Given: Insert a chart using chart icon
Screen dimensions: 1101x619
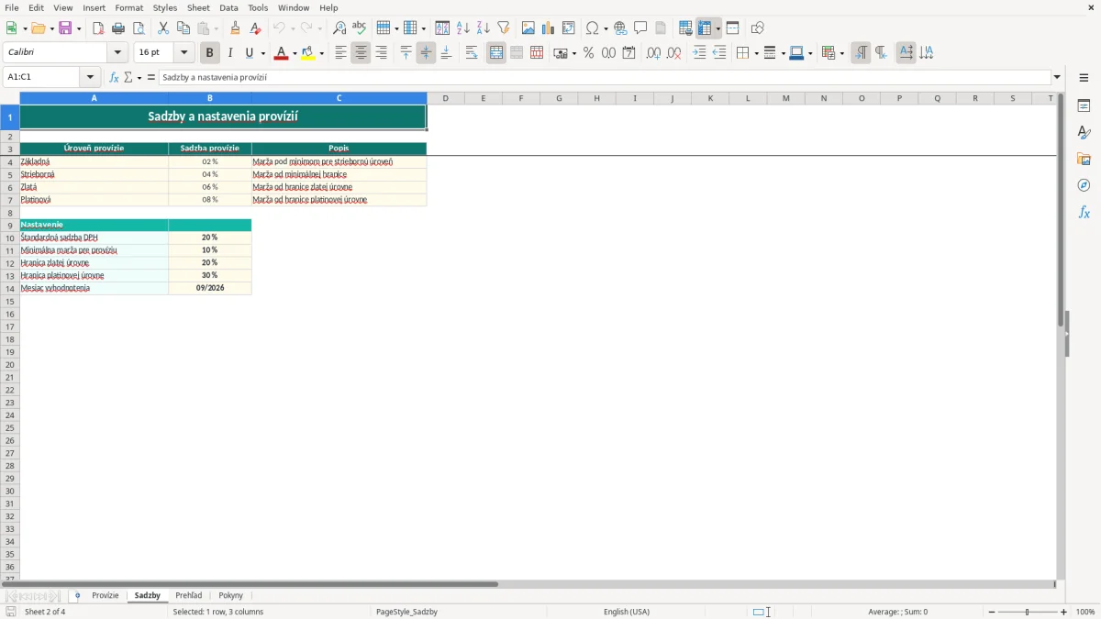Looking at the screenshot, I should coord(549,28).
